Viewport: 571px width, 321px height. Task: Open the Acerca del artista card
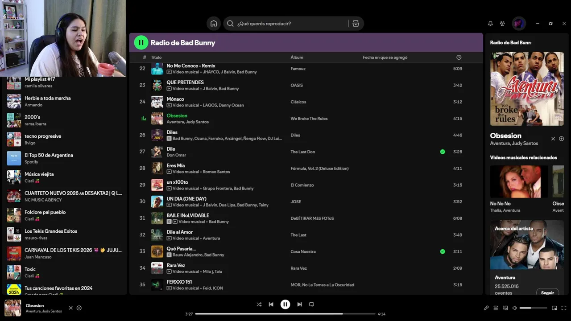[527, 257]
